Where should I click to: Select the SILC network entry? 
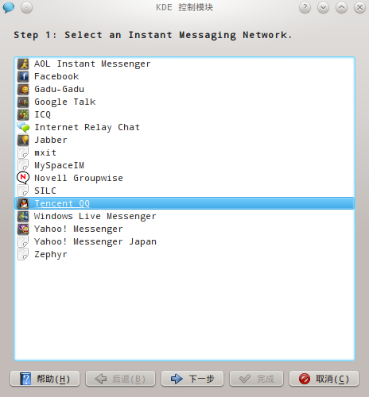coord(184,191)
